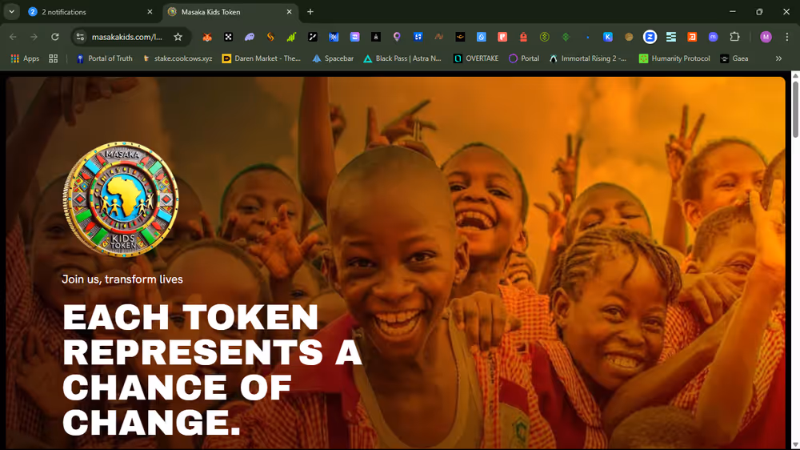This screenshot has width=800, height=450.
Task: Open the bookmark tab groups grid icon
Action: 54,58
